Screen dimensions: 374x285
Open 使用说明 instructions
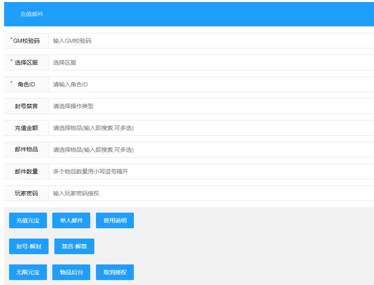pos(115,220)
